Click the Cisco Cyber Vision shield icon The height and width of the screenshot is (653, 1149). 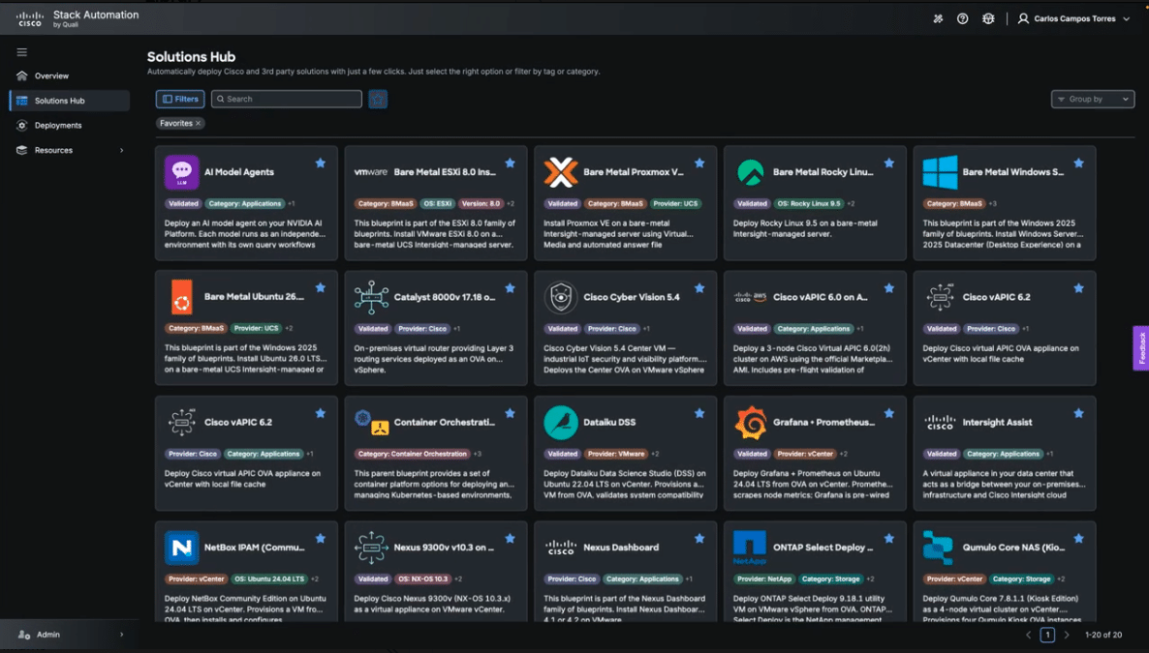point(561,297)
